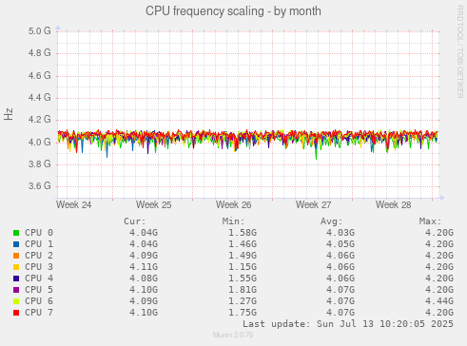Click the '5.0 G' y-axis label

click(40, 31)
